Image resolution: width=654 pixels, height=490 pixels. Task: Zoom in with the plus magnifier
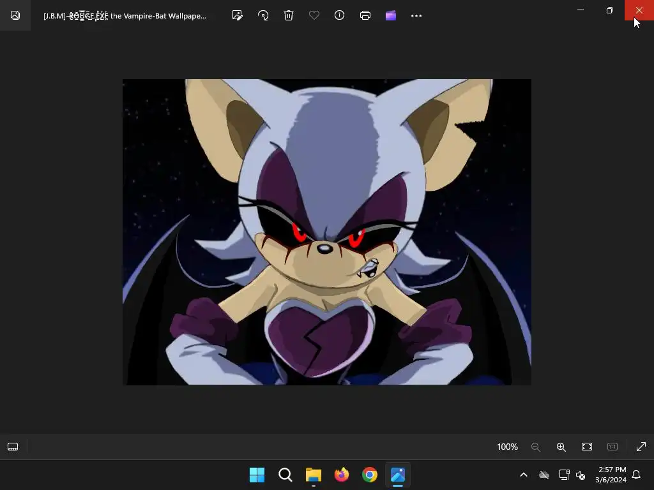(x=561, y=447)
